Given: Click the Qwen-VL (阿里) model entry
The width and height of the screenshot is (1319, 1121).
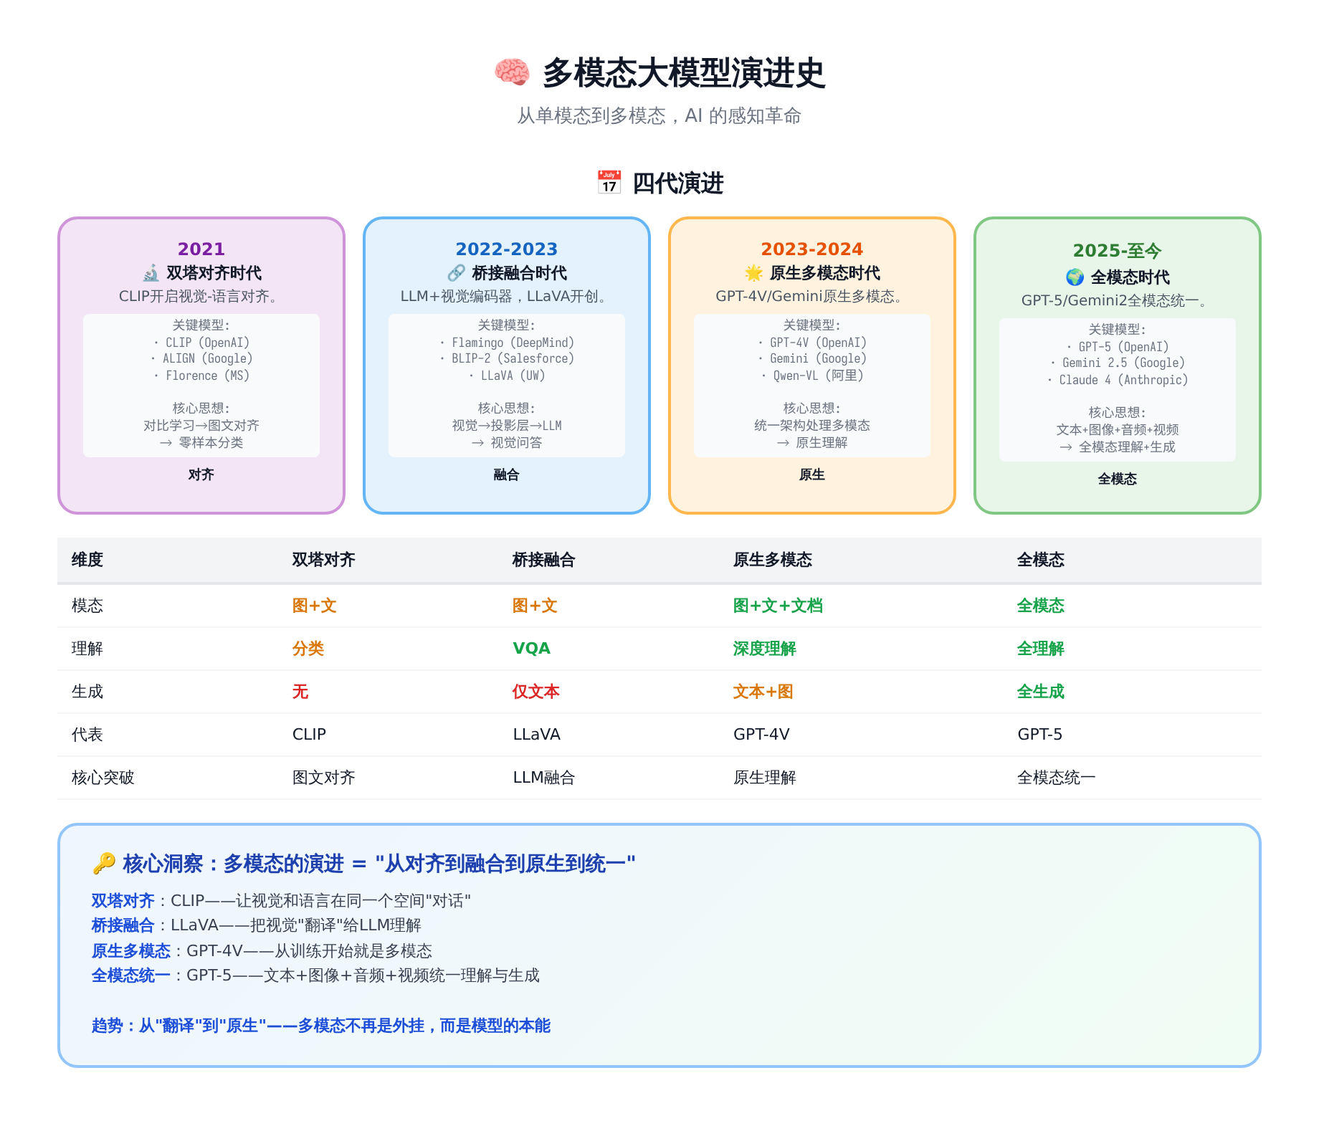Looking at the screenshot, I should (812, 376).
